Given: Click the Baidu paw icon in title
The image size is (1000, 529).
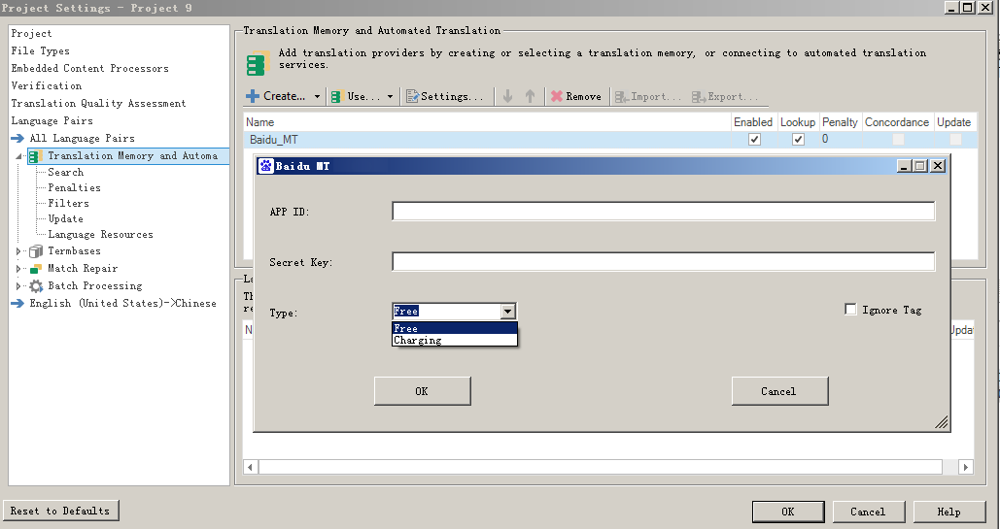Looking at the screenshot, I should (266, 166).
